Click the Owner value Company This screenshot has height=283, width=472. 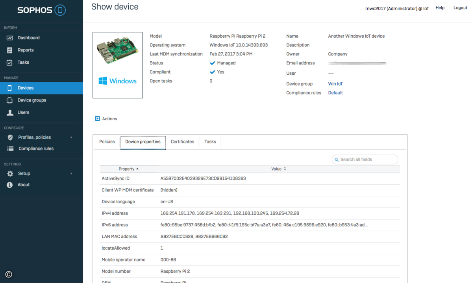click(x=338, y=54)
